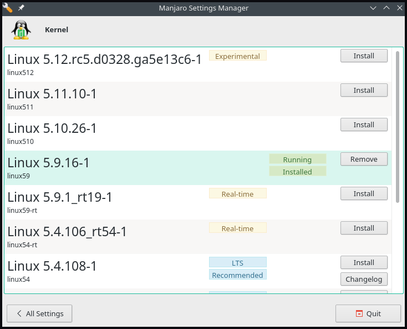This screenshot has height=329, width=407.
Task: Select the Linux 5.10.26-1 row title
Action: pyautogui.click(x=52, y=128)
